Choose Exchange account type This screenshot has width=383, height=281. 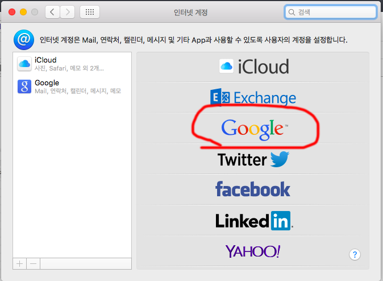point(253,97)
